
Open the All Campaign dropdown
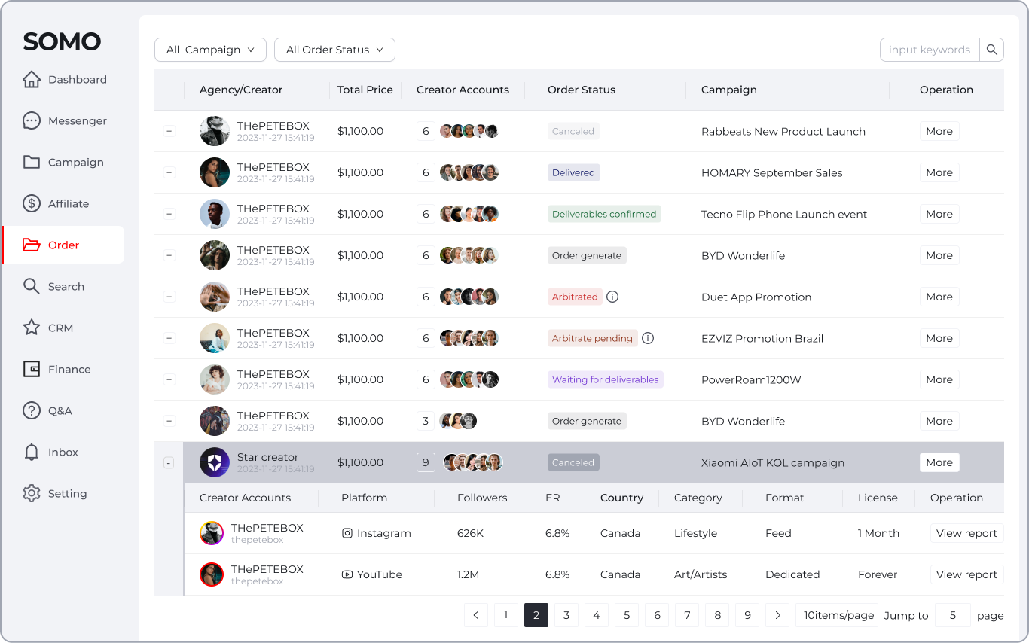click(210, 50)
